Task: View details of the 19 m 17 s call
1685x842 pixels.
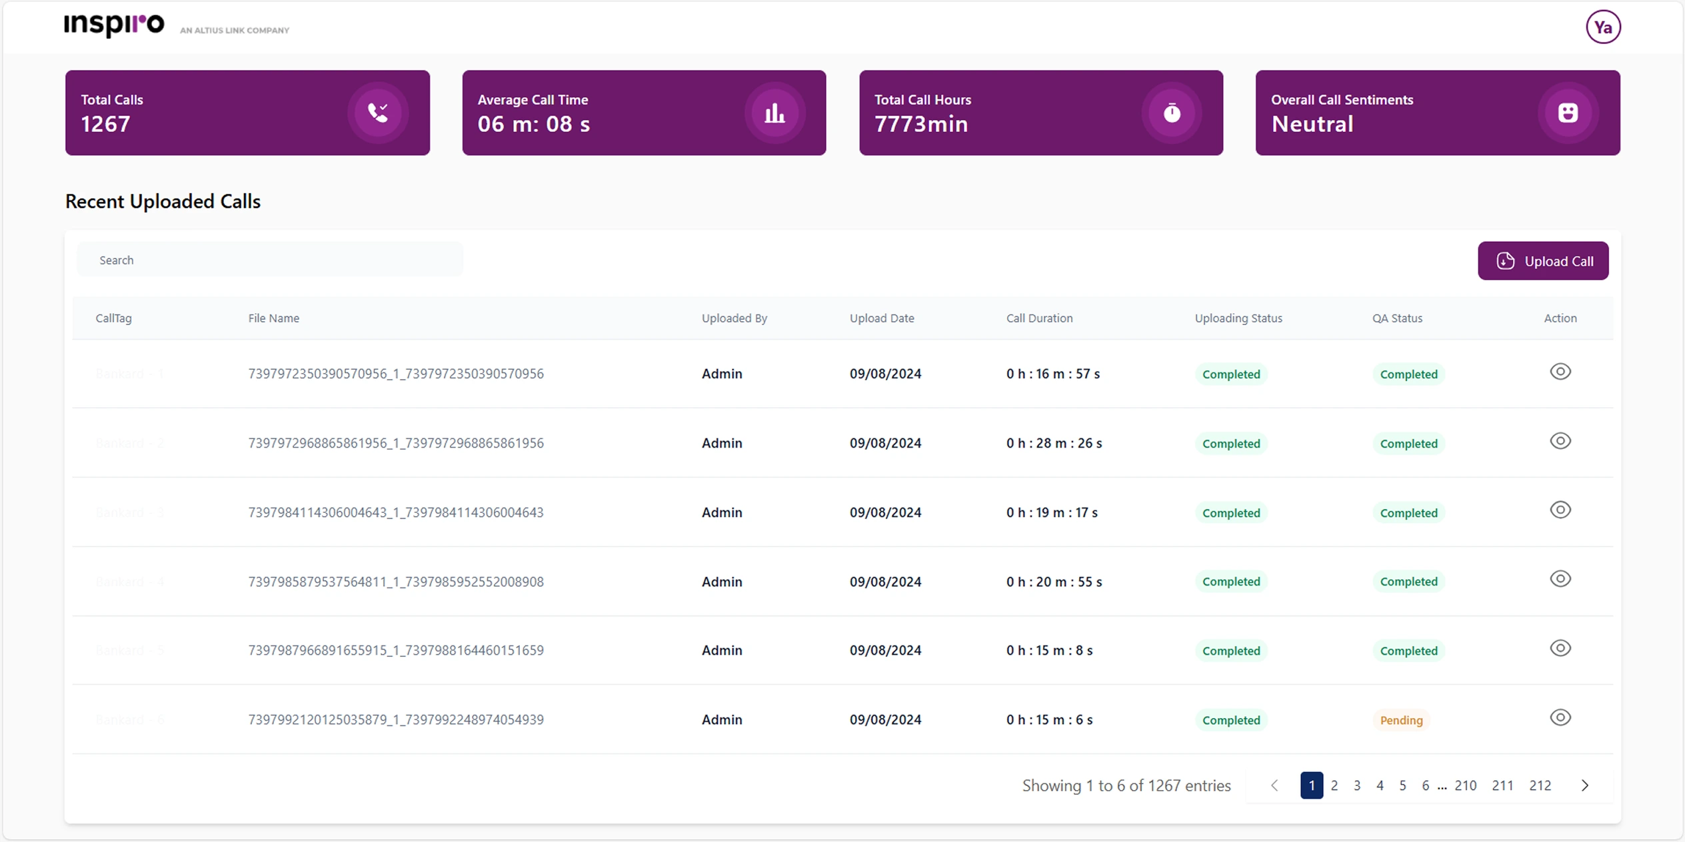Action: (x=1560, y=510)
